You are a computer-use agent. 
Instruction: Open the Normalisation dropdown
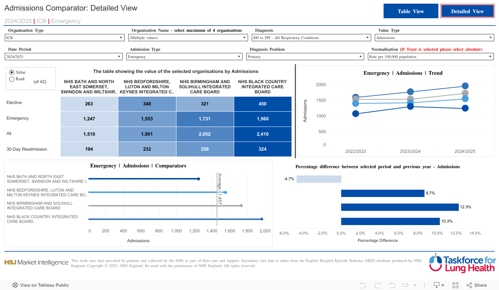[431, 57]
